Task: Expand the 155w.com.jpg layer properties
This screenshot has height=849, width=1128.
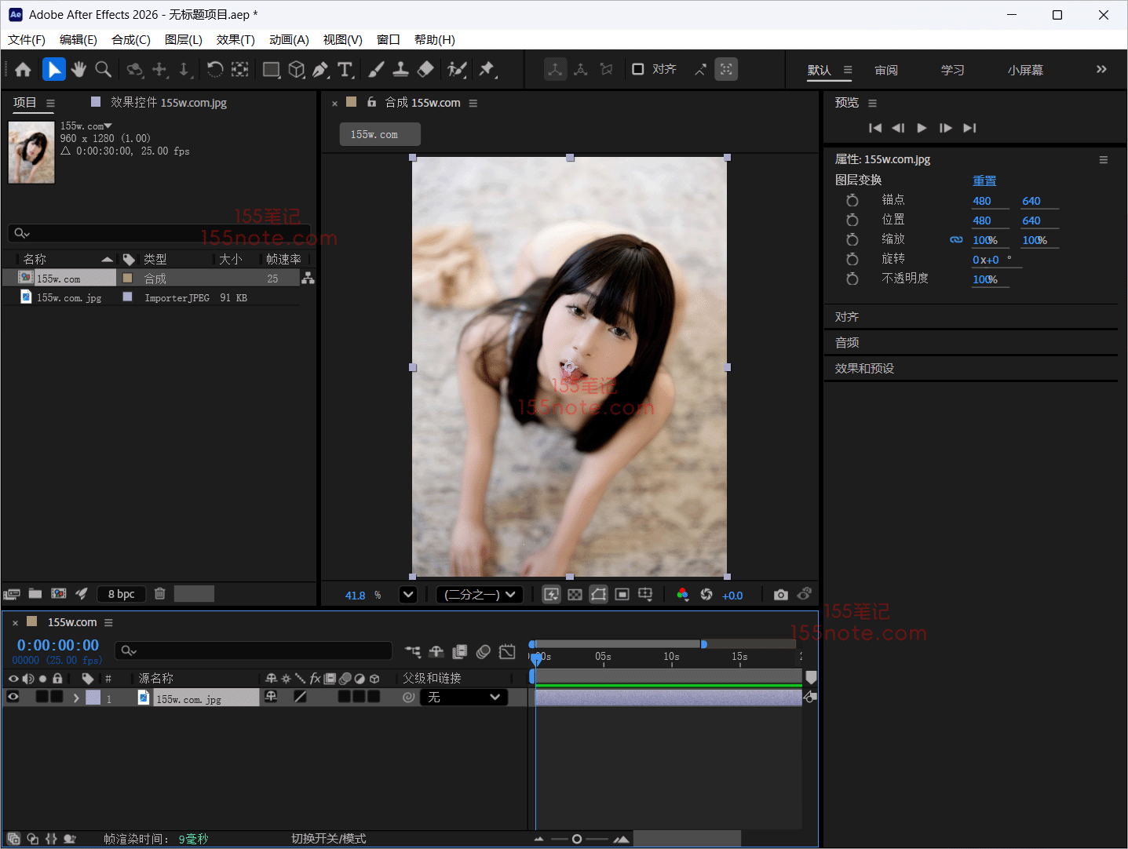Action: coord(76,698)
